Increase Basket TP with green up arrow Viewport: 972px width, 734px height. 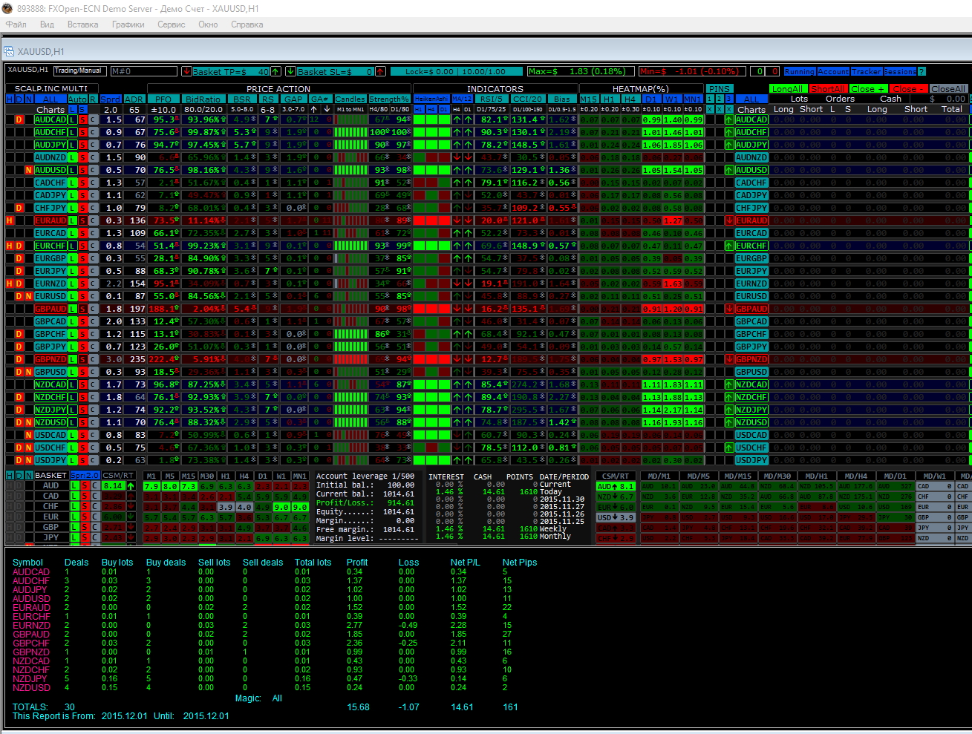click(275, 71)
